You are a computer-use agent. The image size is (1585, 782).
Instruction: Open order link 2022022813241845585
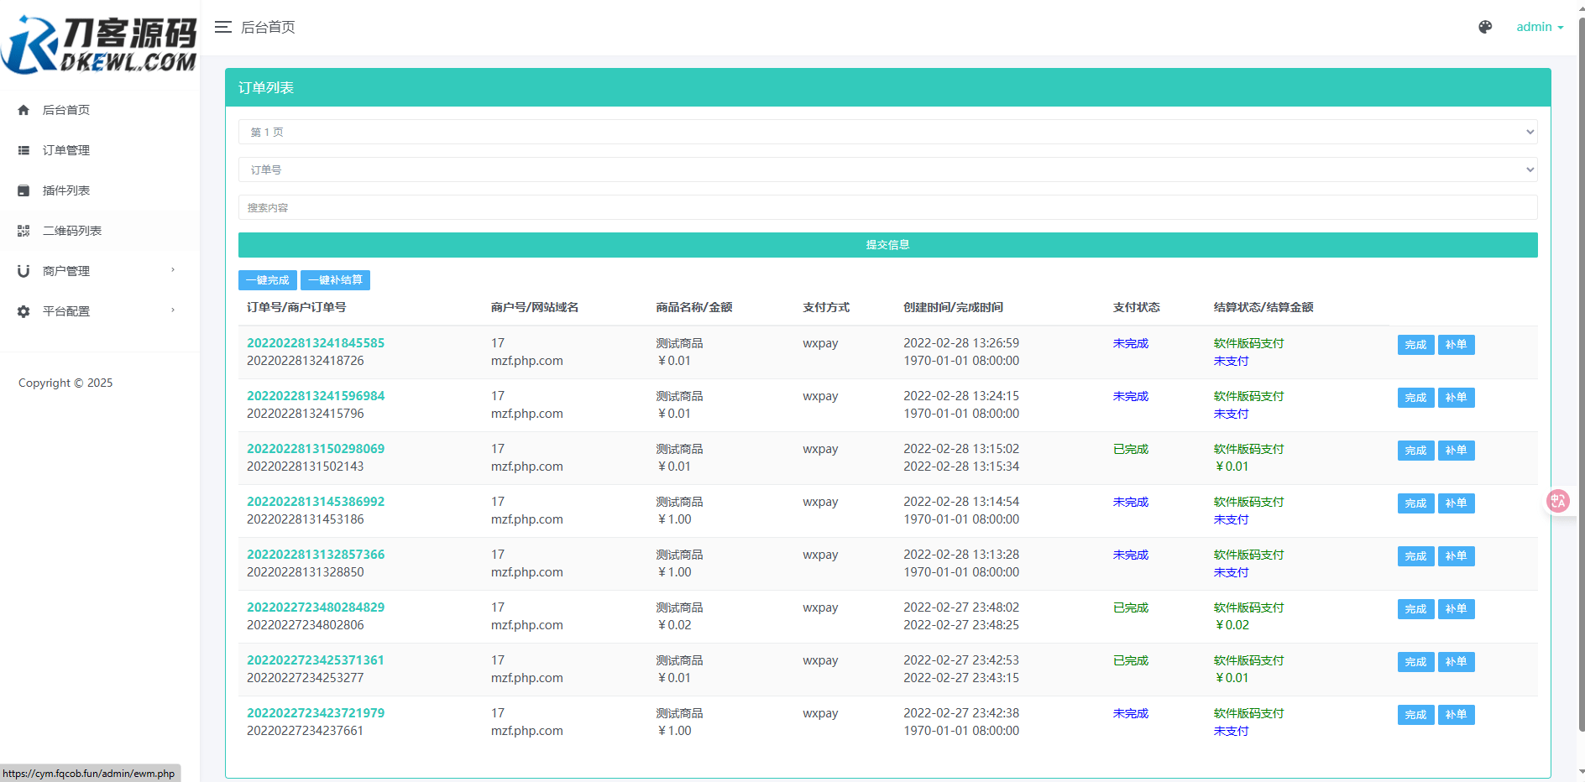click(316, 343)
